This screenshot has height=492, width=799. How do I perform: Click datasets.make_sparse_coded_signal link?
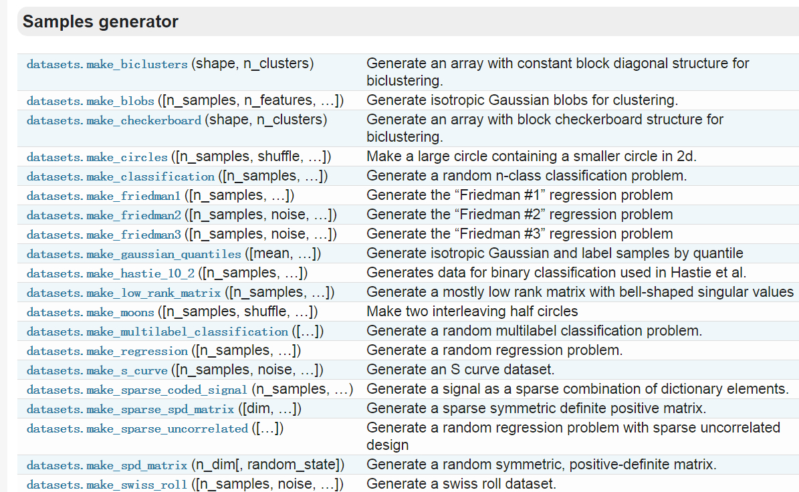point(137,390)
